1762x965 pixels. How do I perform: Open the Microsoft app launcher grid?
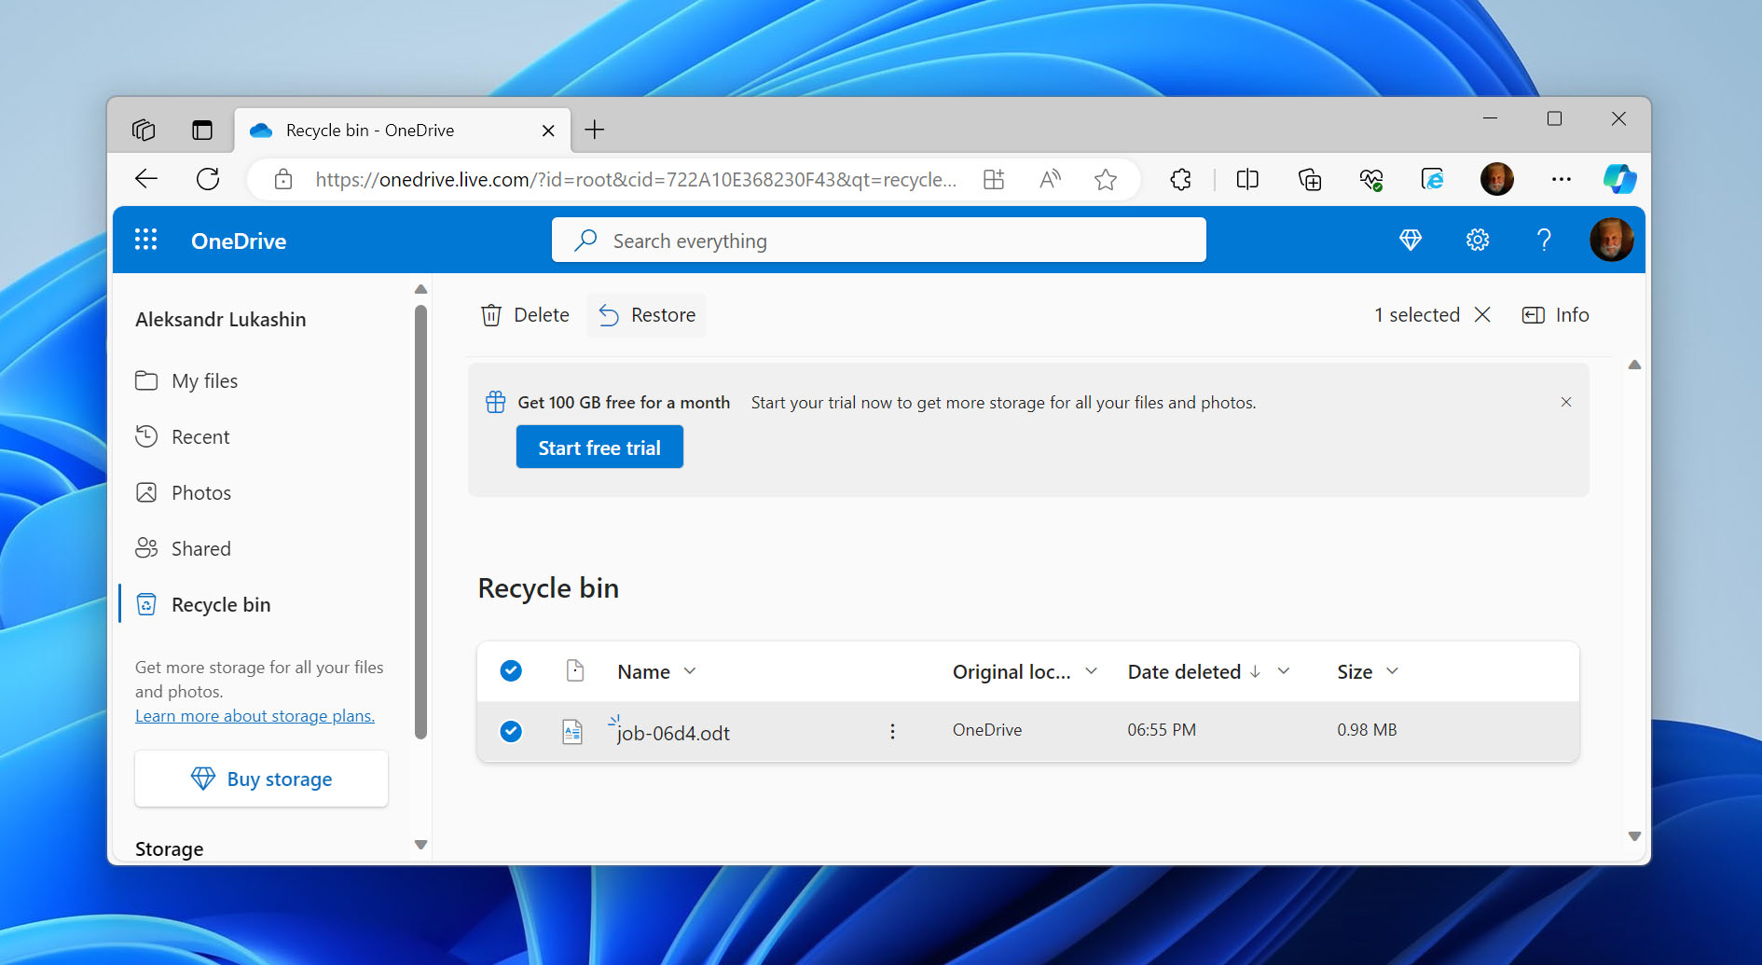click(146, 240)
